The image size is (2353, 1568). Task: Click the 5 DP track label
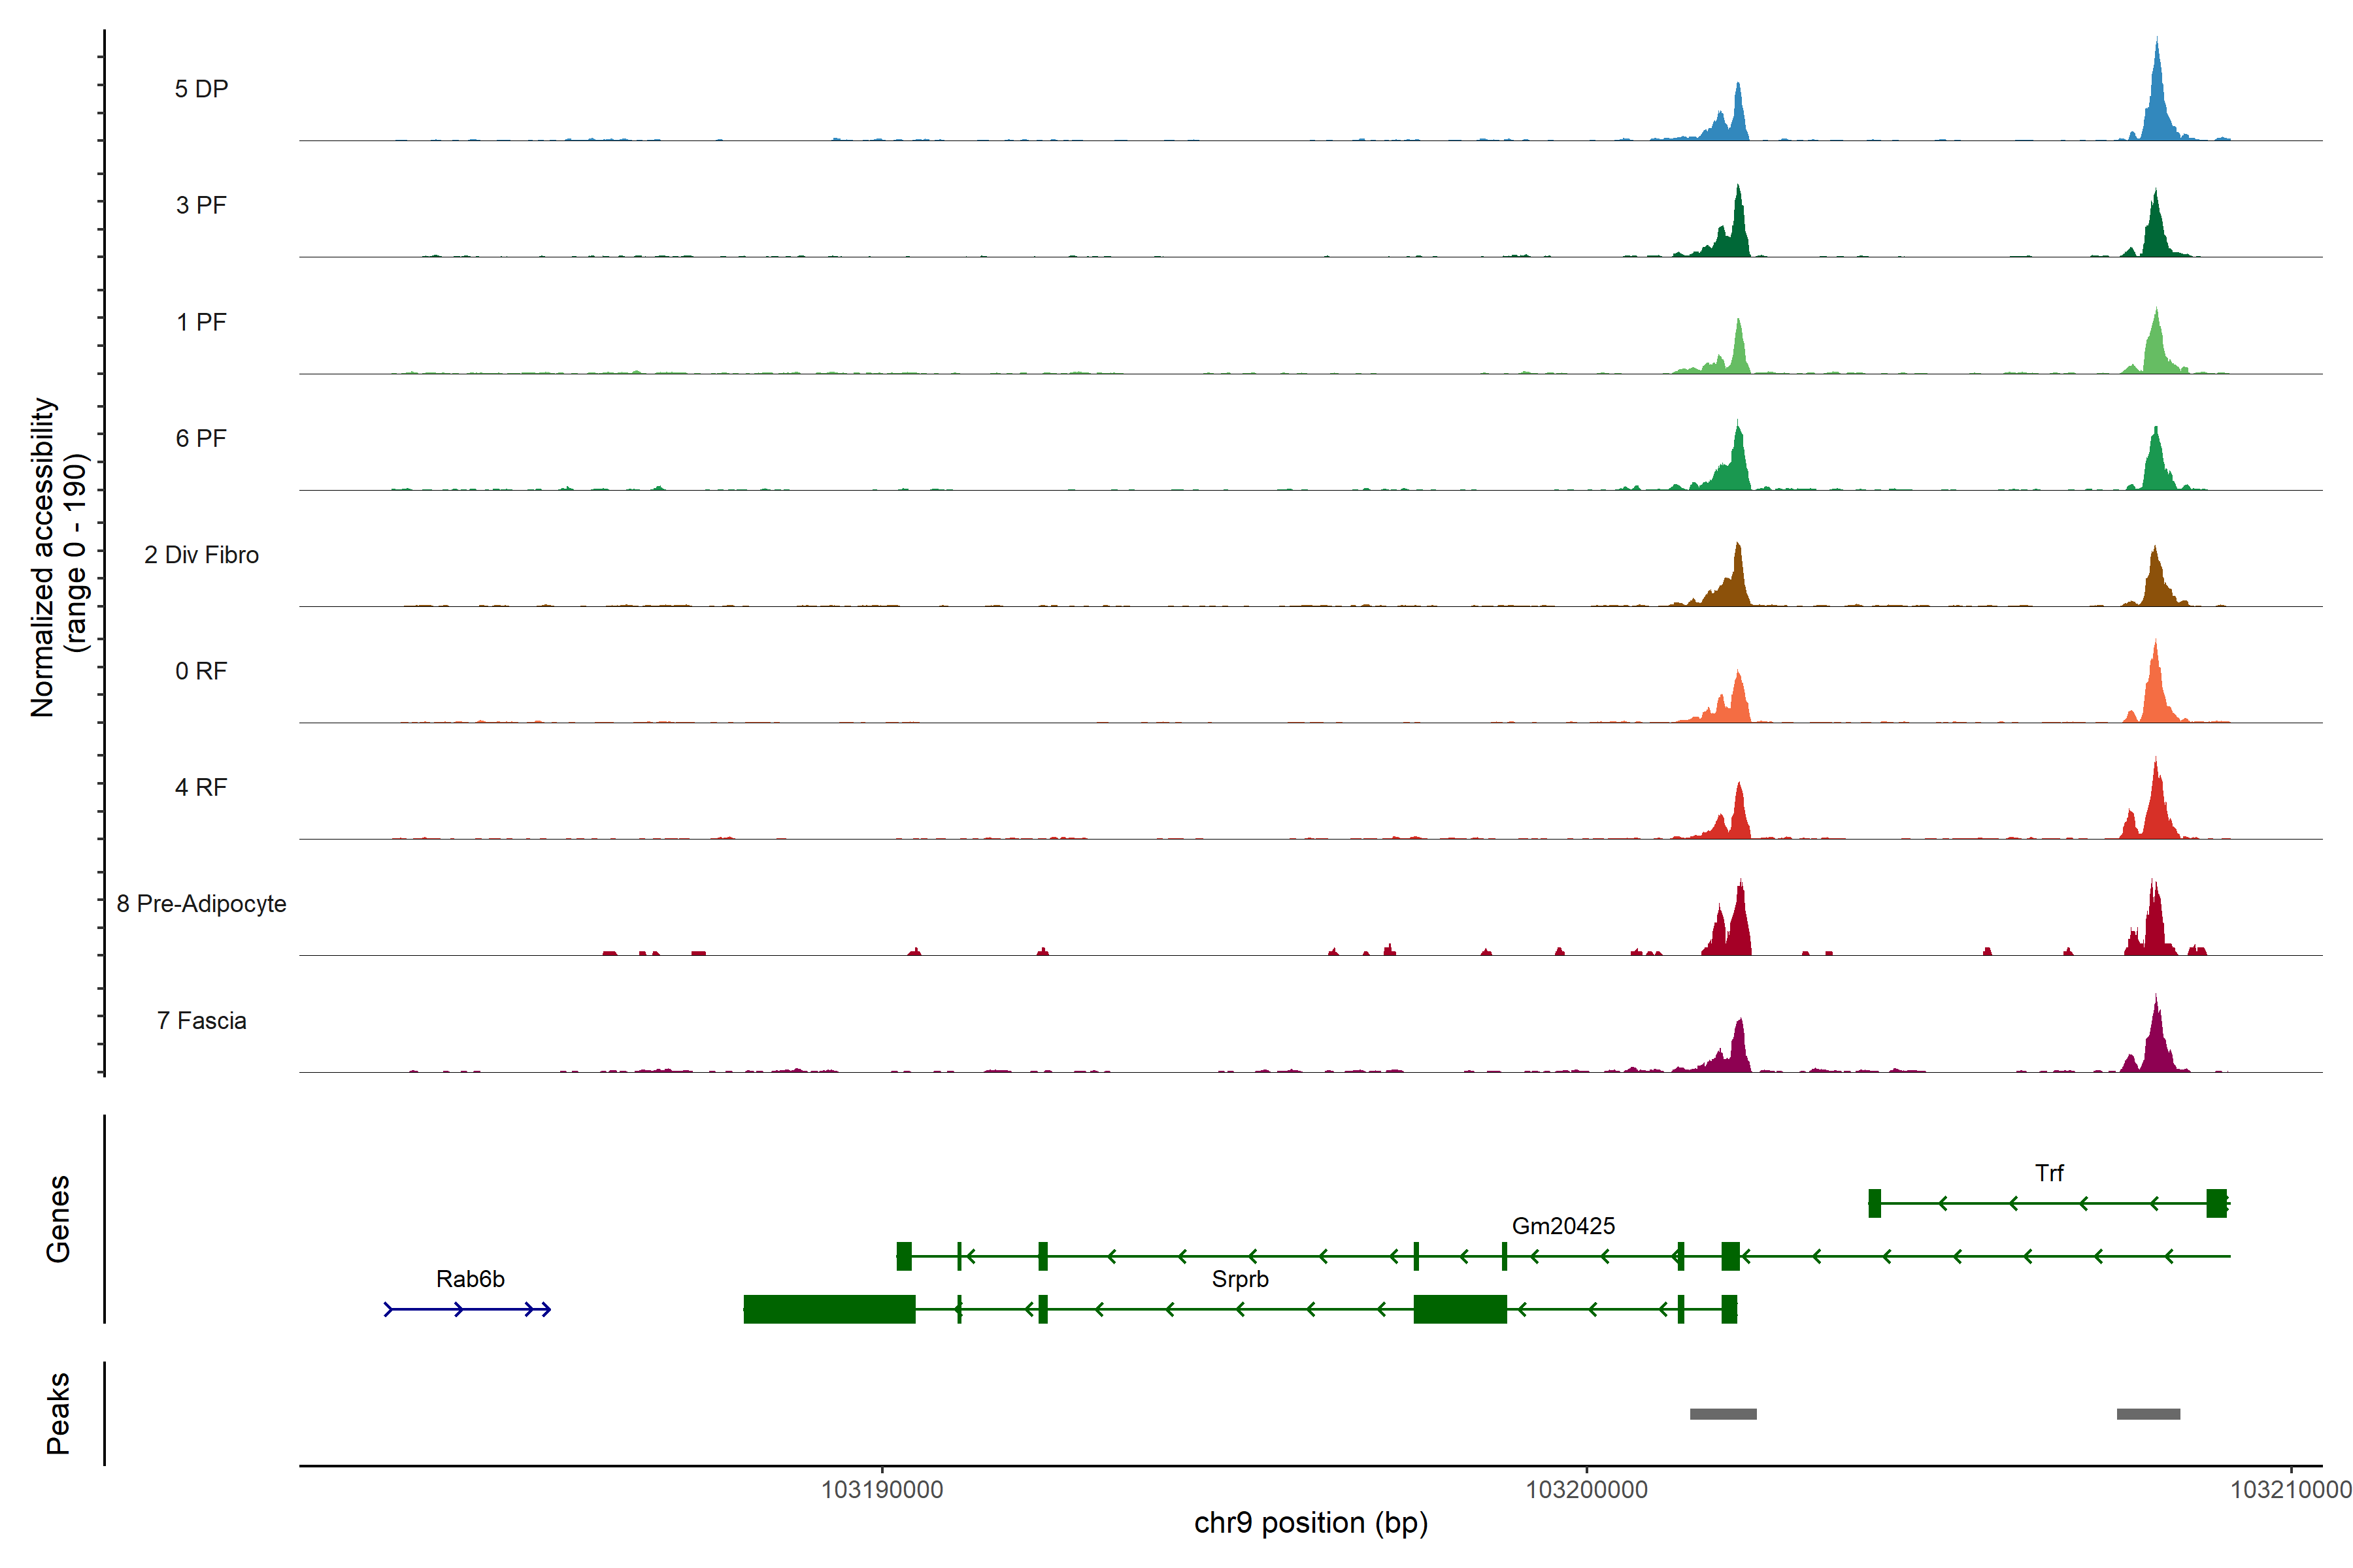[x=201, y=89]
